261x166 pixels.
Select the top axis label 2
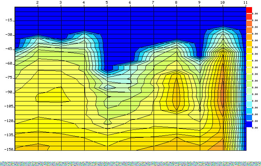(38, 3)
